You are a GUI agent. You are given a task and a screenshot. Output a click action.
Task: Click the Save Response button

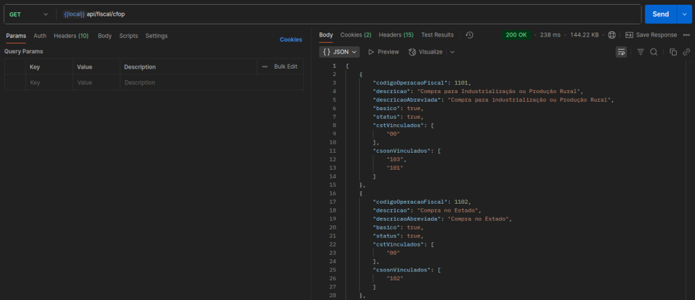click(651, 35)
